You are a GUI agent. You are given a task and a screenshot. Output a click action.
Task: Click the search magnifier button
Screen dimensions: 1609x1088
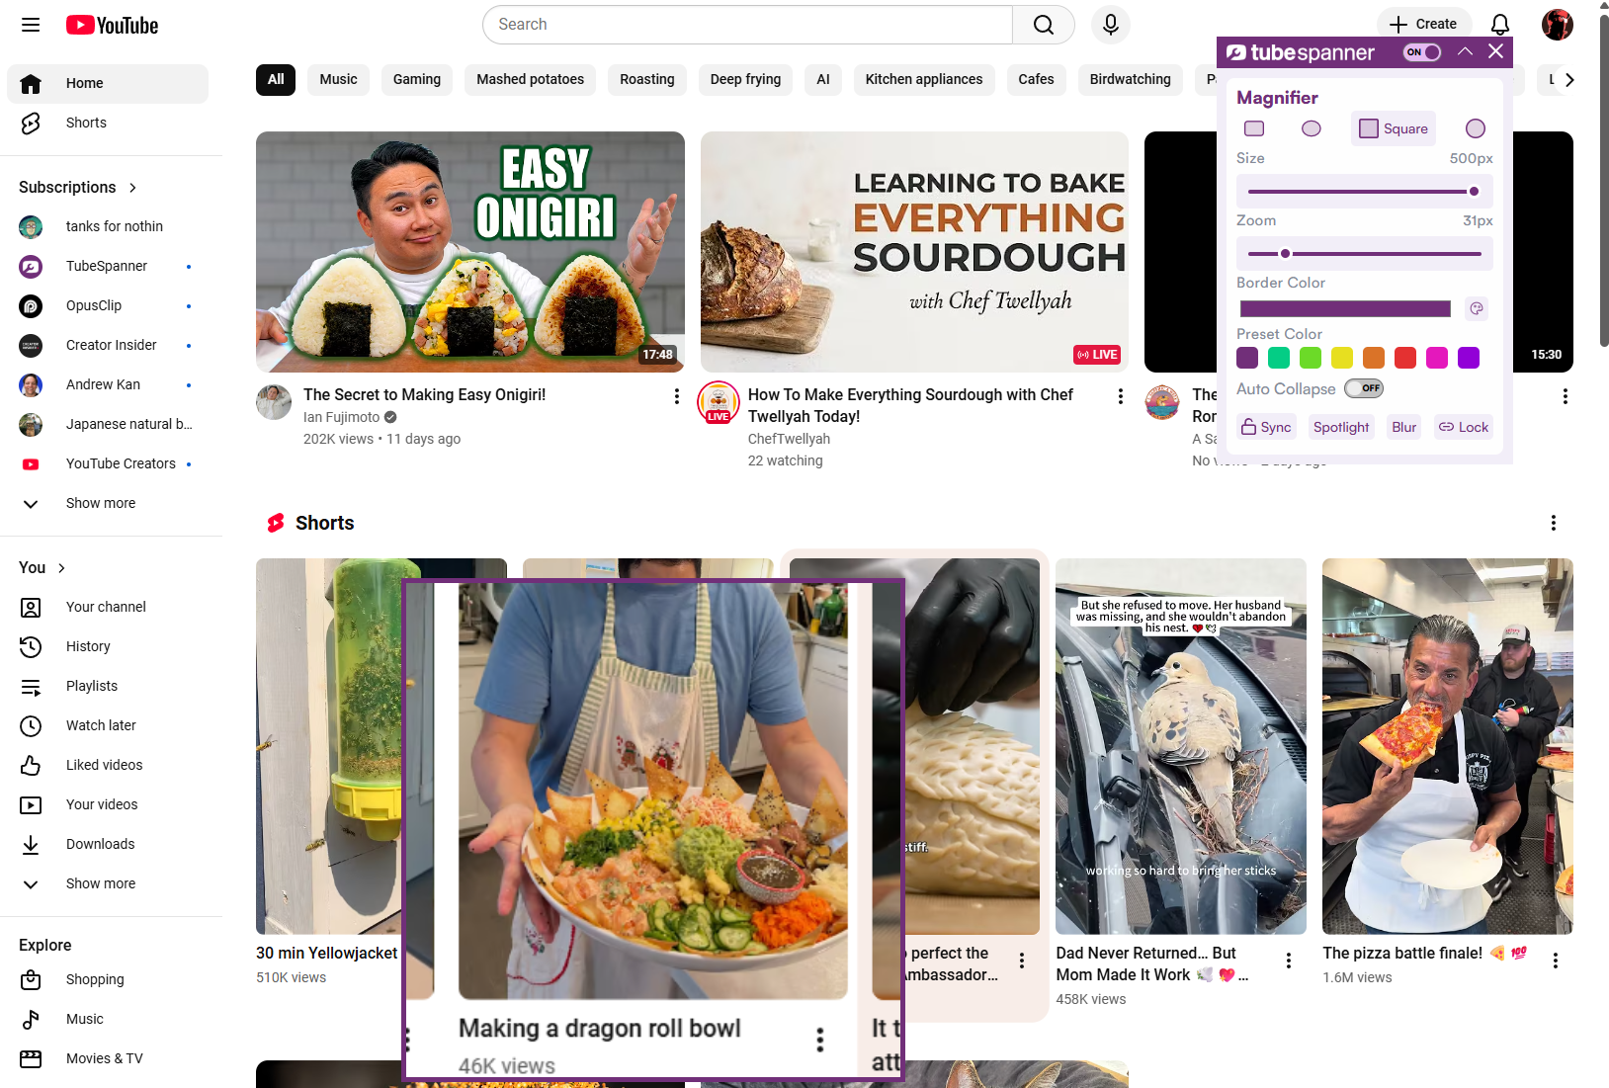click(1044, 25)
